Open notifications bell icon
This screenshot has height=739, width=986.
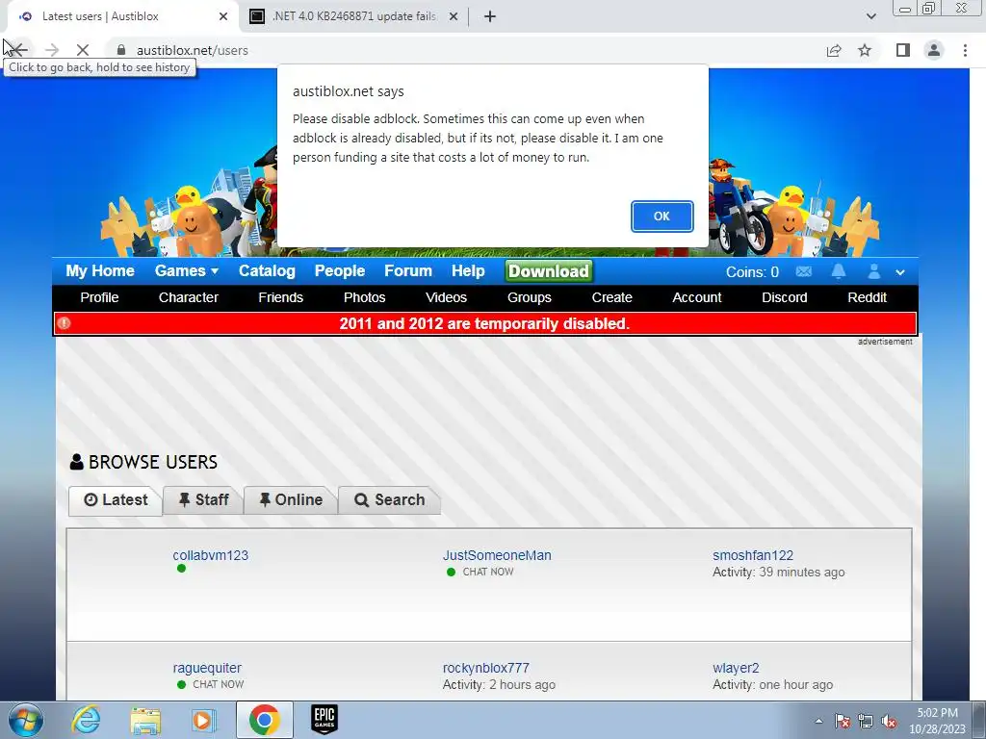pyautogui.click(x=839, y=270)
